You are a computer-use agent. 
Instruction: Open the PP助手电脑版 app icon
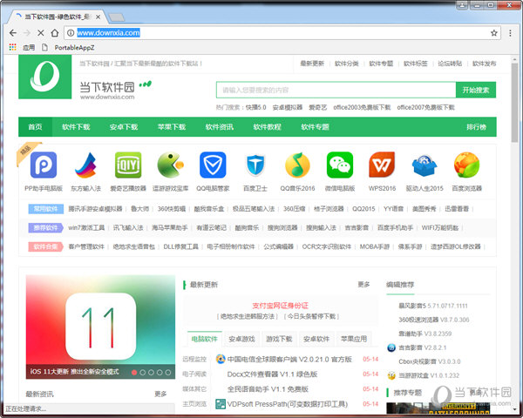[x=44, y=165]
